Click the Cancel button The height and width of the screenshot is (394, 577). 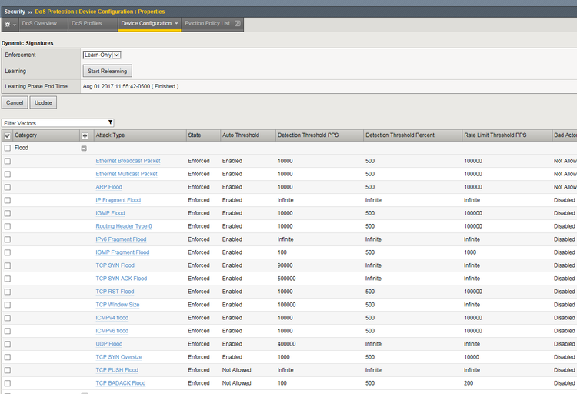(x=15, y=102)
